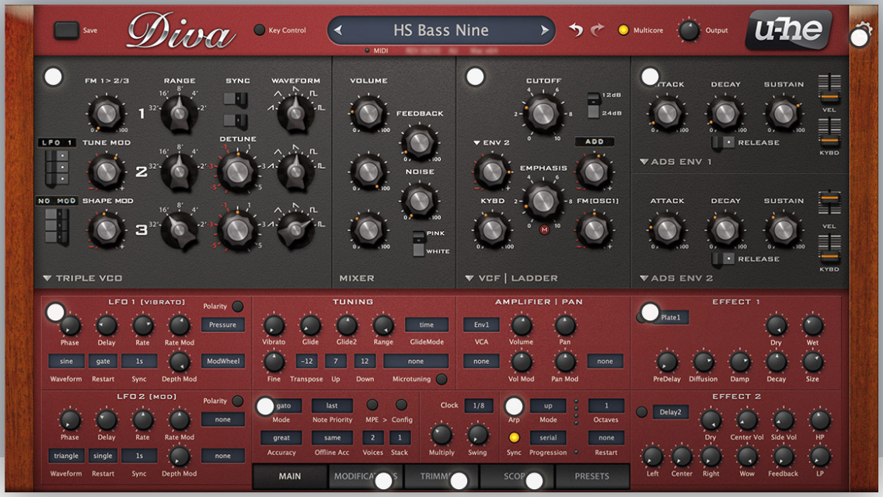Toggle LFO 1 Polarity
Viewport: 883px width, 497px height.
point(238,306)
